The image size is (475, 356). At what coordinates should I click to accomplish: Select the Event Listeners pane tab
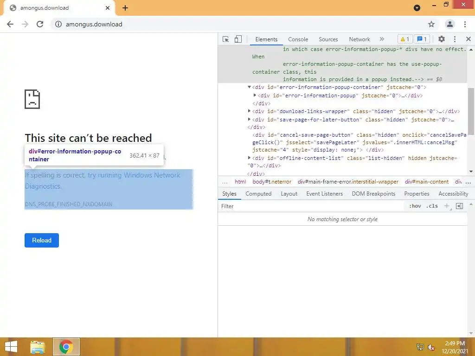(324, 194)
